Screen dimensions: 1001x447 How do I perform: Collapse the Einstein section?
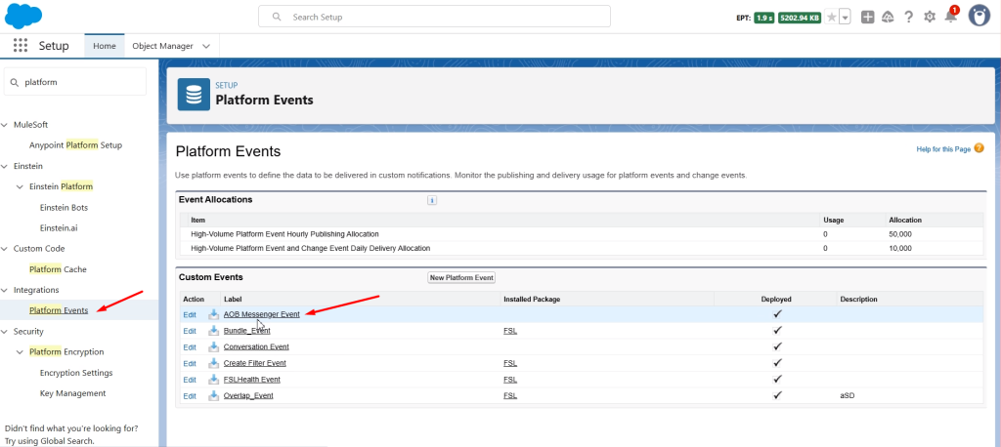(x=5, y=167)
